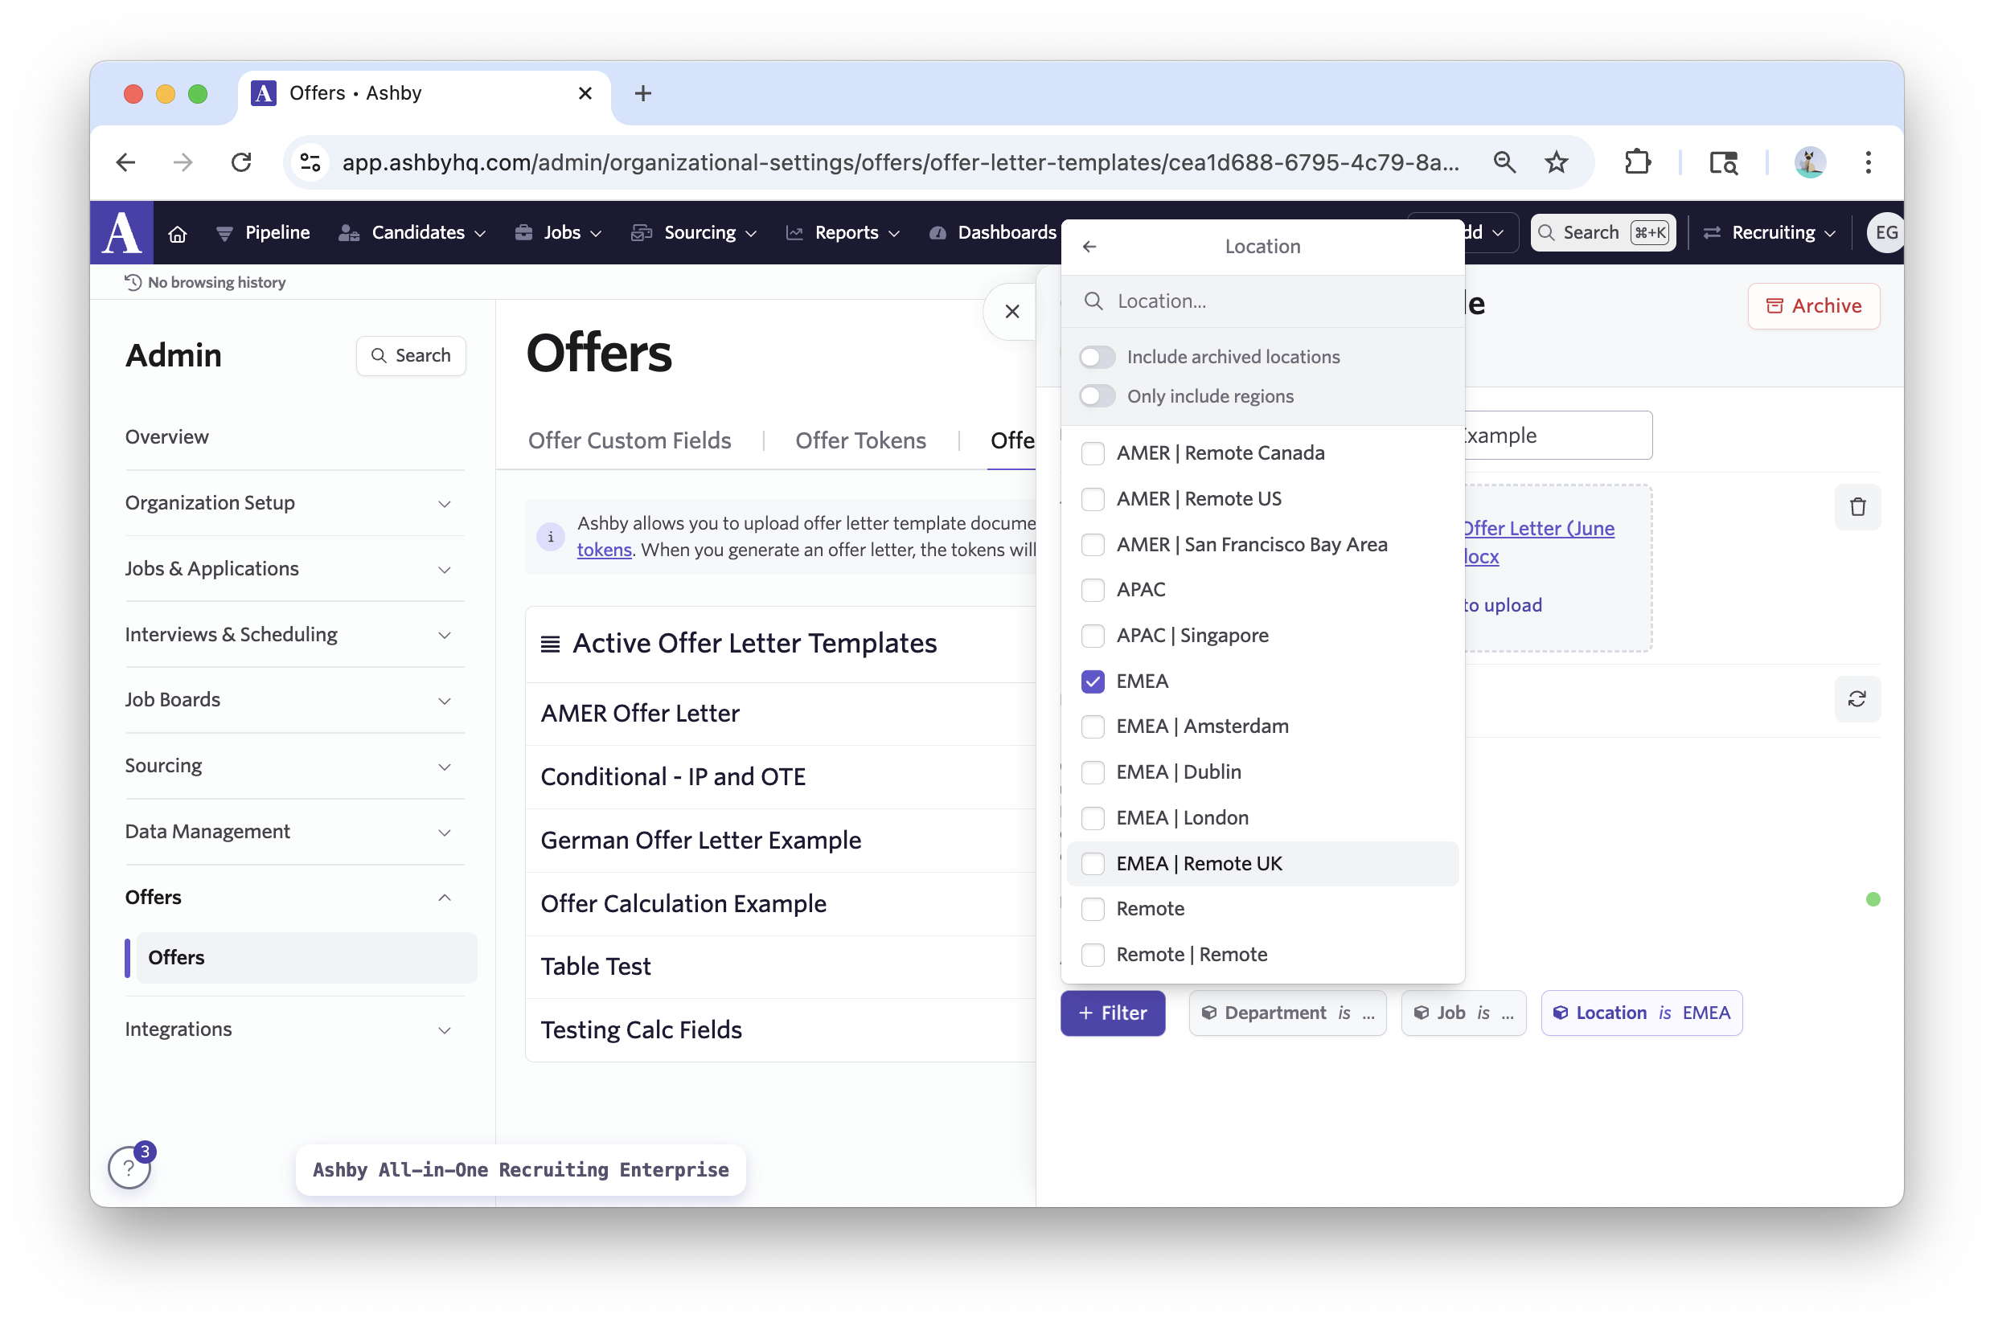Screen dimensions: 1994x1326
Task: Check the EMEA | London checkbox
Action: [1093, 818]
